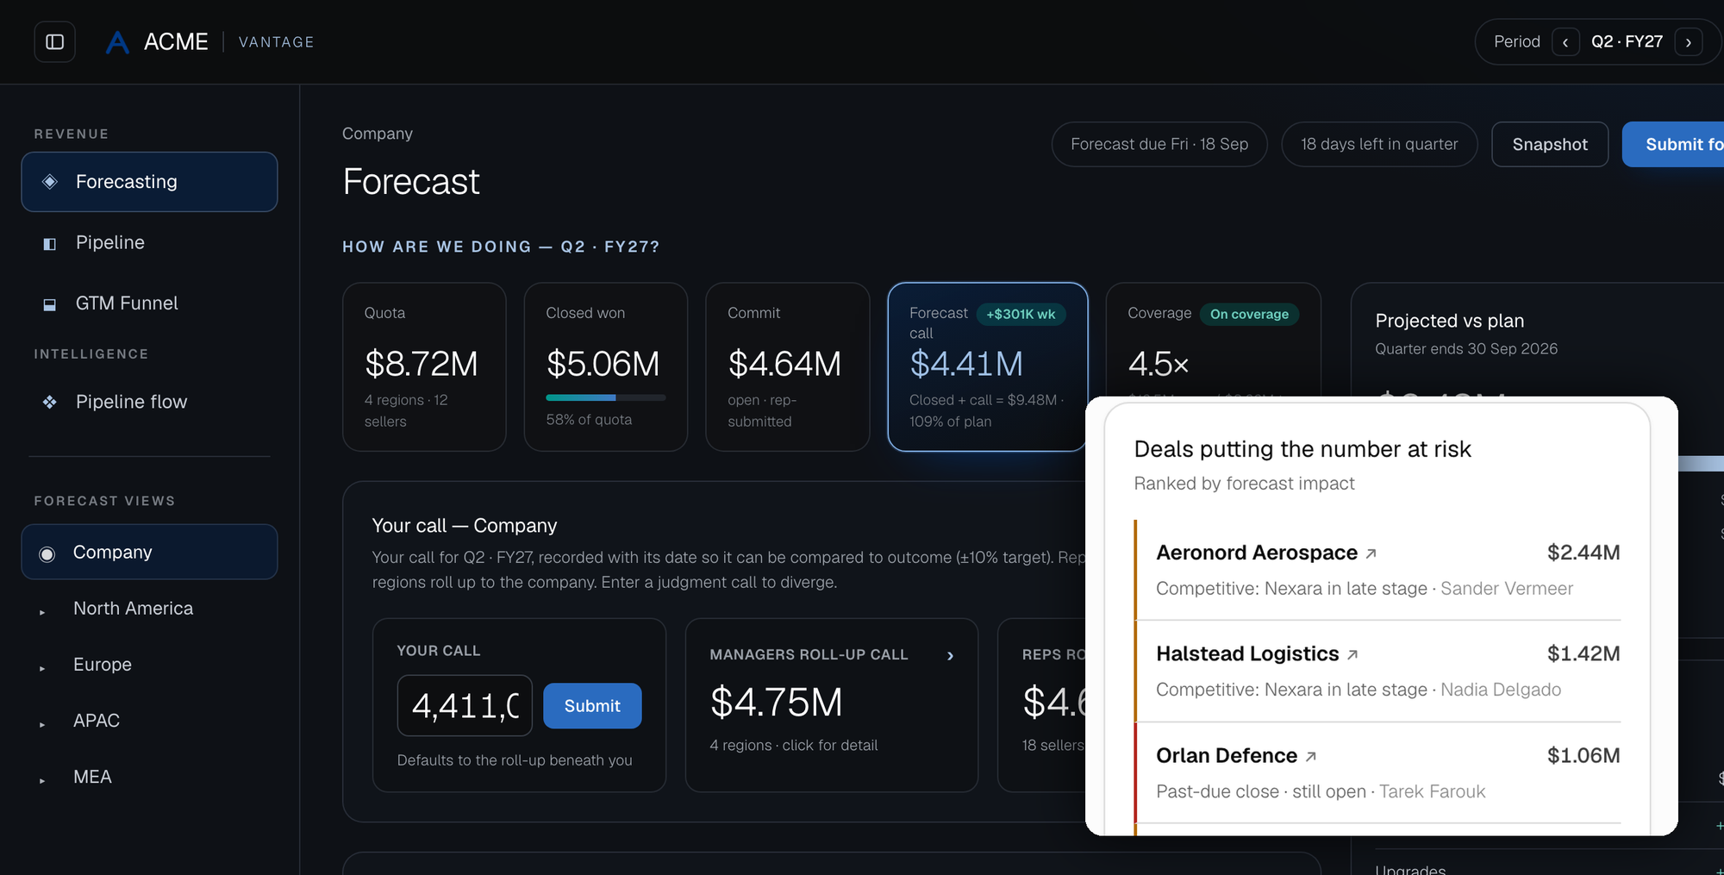Click the 'Forecast due Fri · 18 Sep' pill

click(x=1159, y=144)
